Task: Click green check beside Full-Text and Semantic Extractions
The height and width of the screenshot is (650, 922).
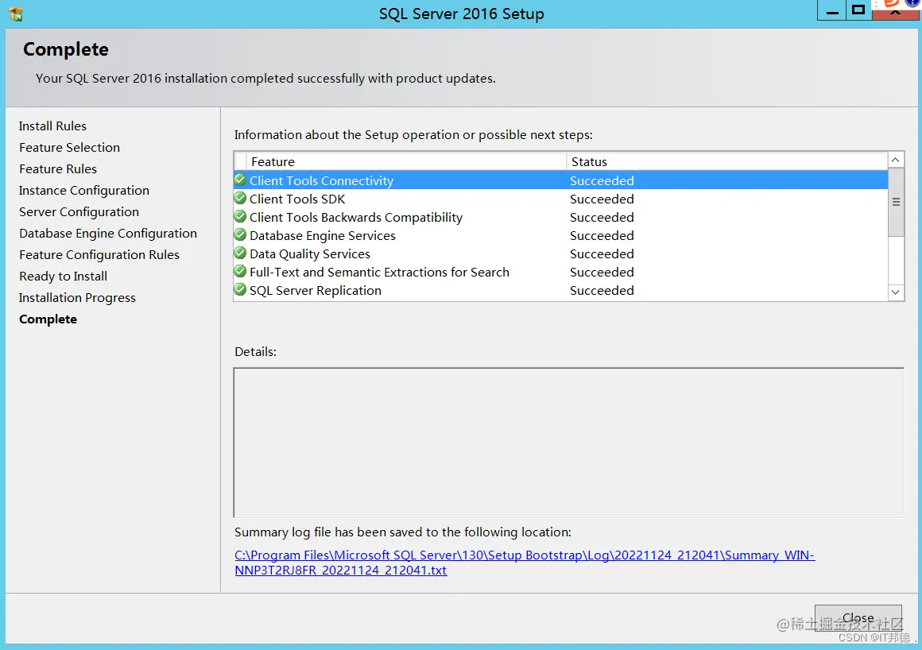Action: pyautogui.click(x=240, y=271)
